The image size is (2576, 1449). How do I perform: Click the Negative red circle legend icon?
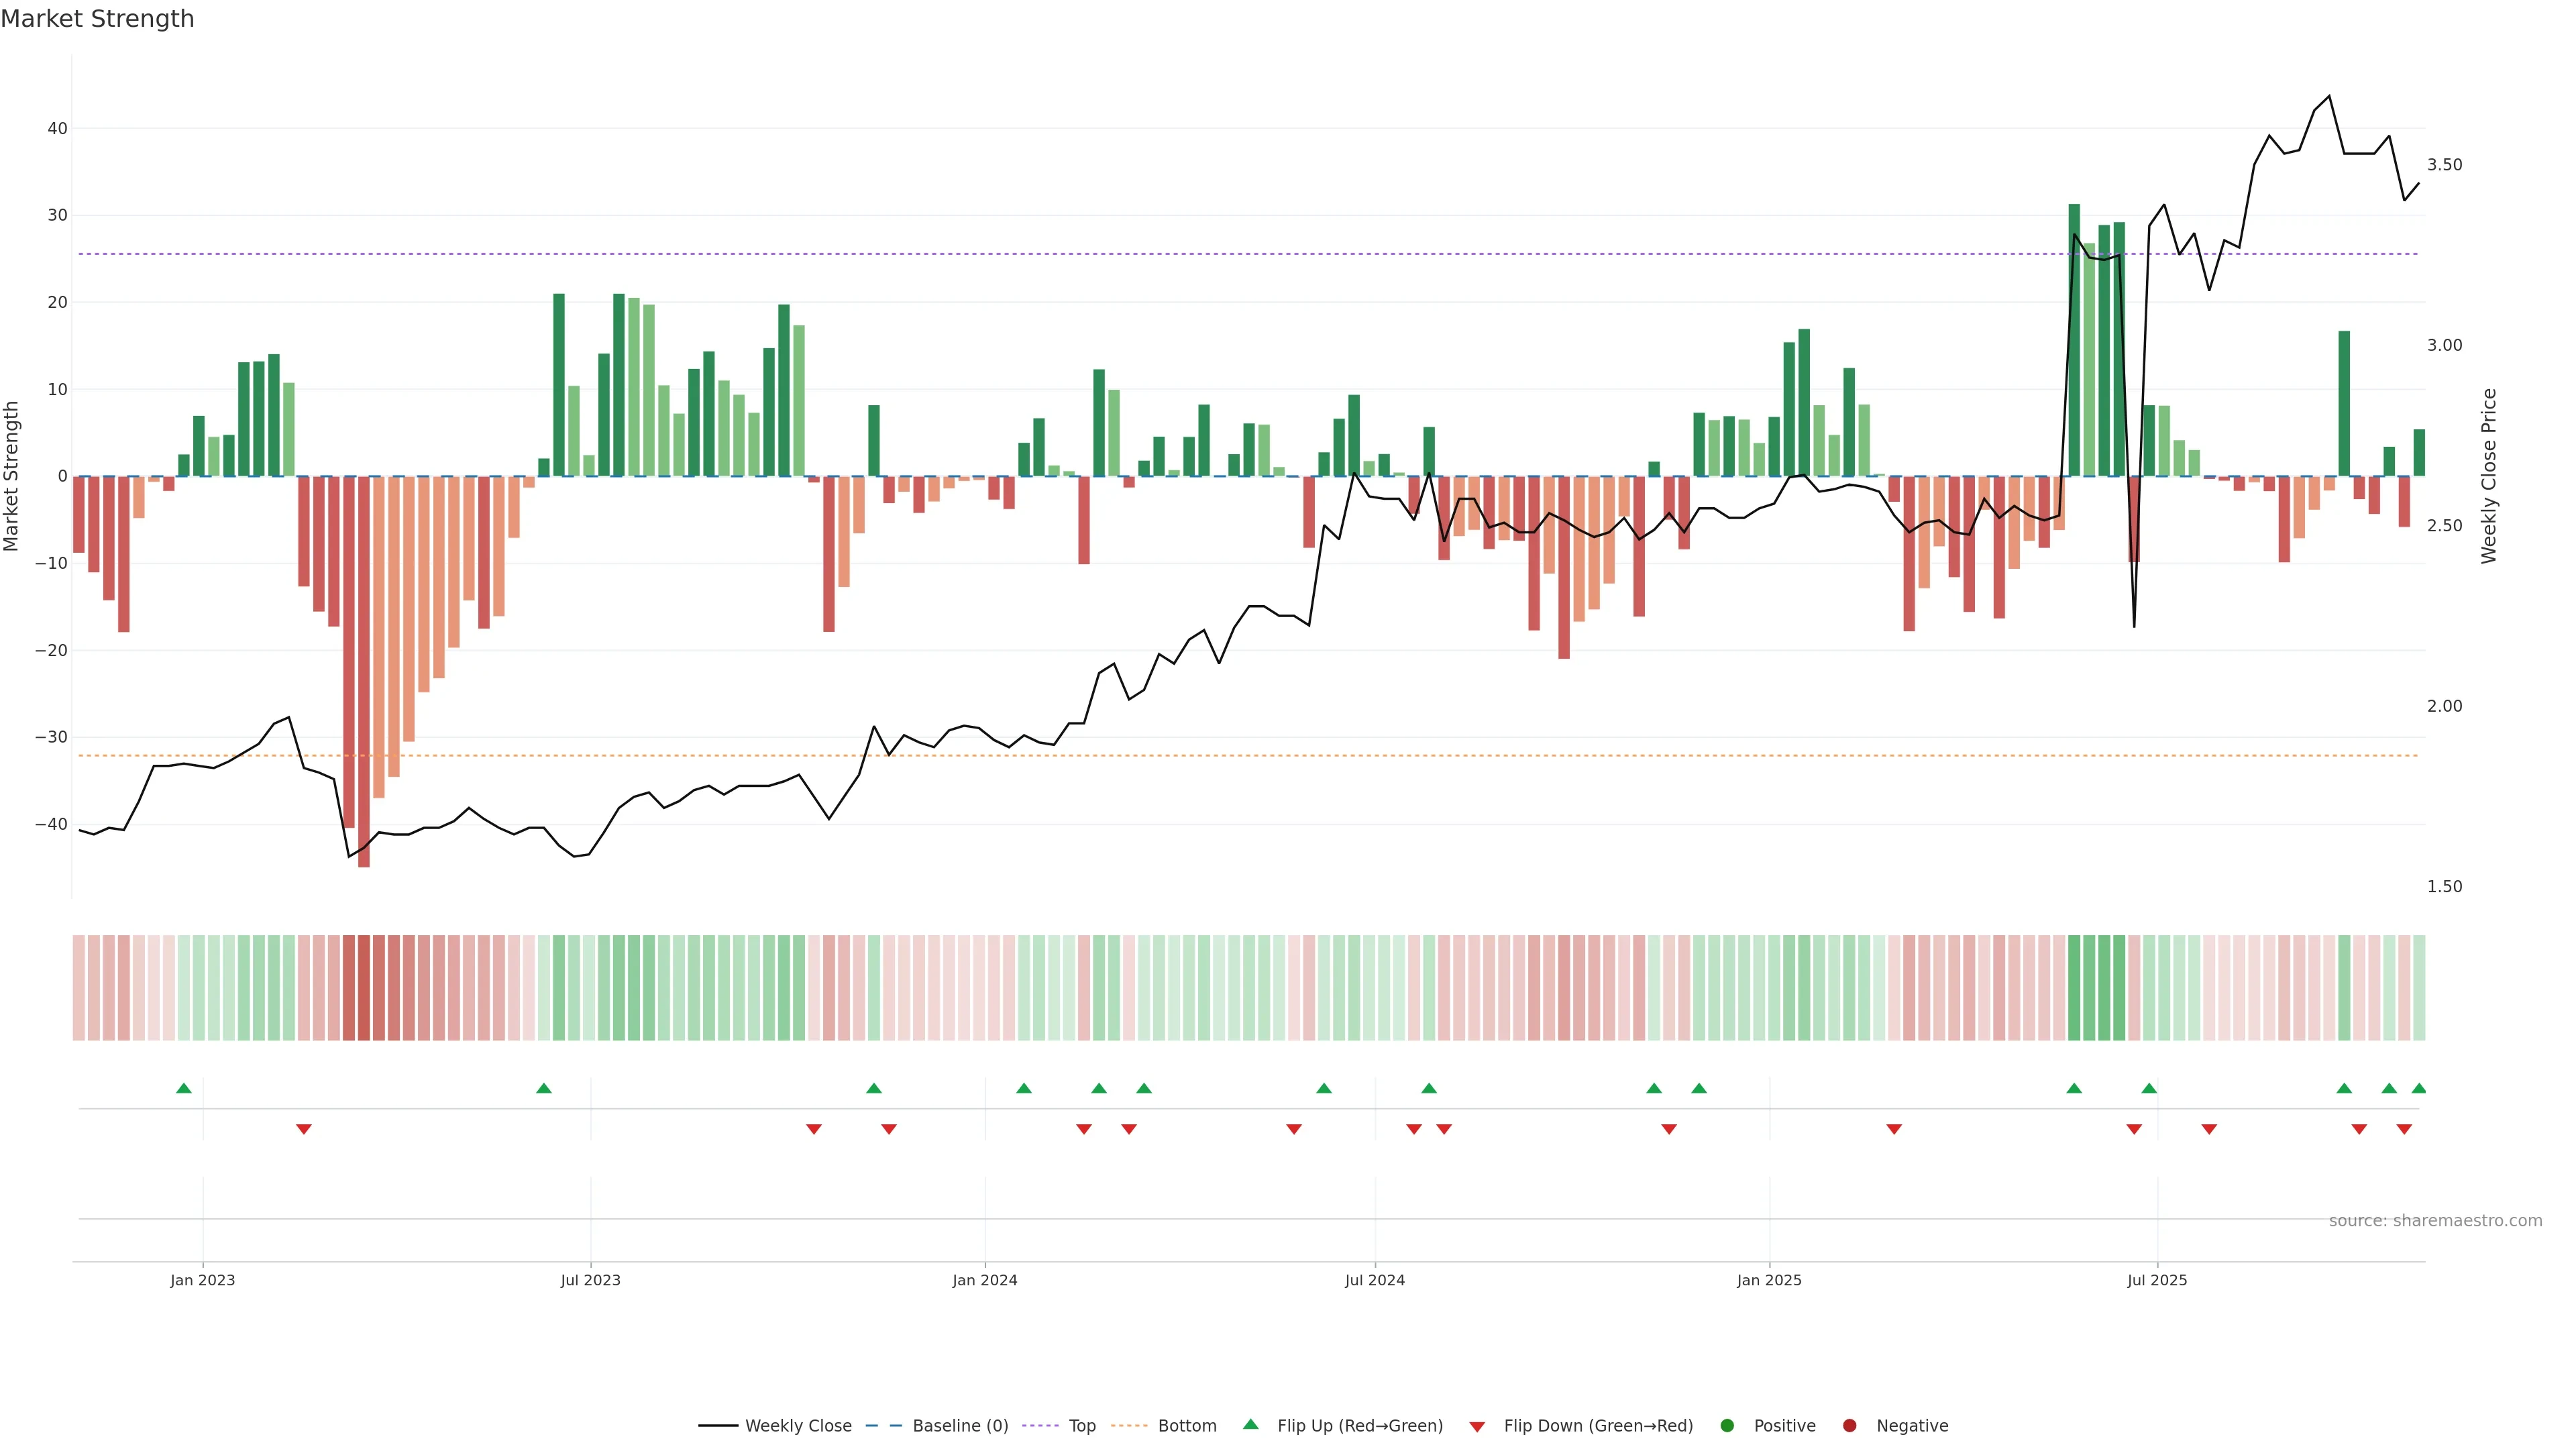(1849, 1426)
